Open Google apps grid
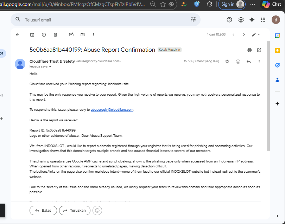Image resolution: width=285 pixels, height=224 pixels. (263, 20)
